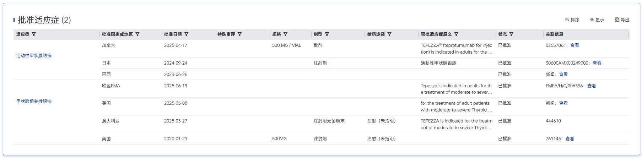This screenshot has height=158, width=642.
Task: Click approval date 2020-01-21
Action: point(176,139)
